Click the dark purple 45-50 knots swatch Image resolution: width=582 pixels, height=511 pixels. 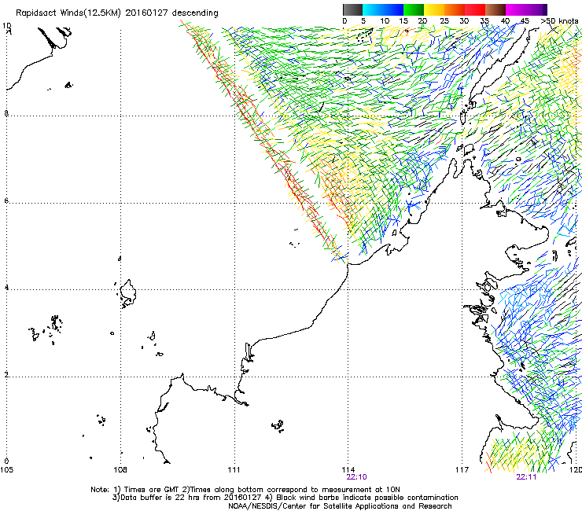tap(536, 9)
